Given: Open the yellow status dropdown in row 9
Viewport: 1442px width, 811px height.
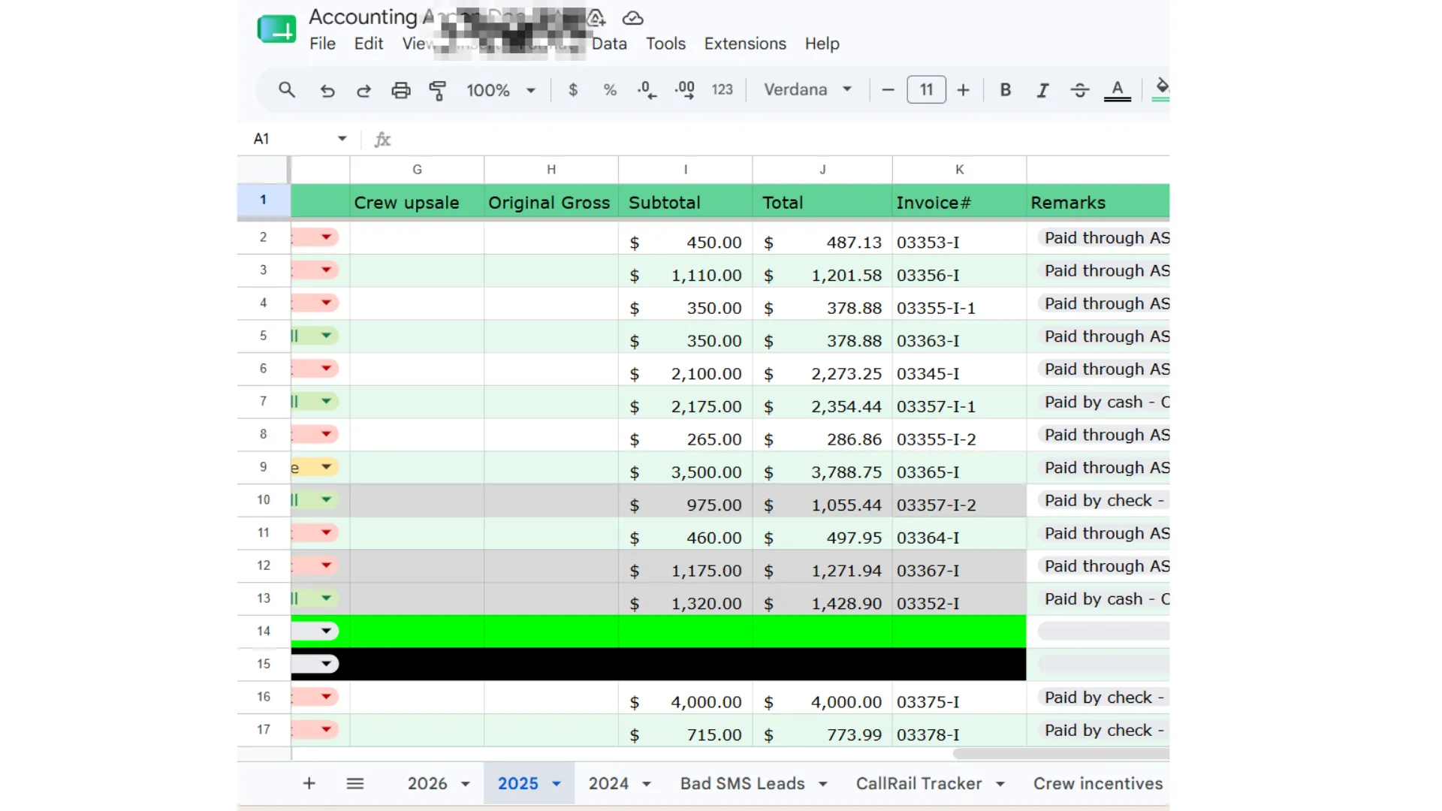Looking at the screenshot, I should (326, 467).
